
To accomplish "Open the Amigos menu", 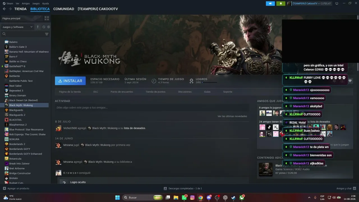I will coord(26,3).
